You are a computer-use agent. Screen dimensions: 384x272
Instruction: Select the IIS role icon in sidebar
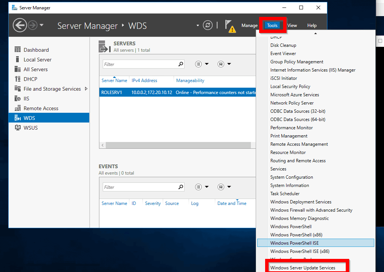click(18, 99)
